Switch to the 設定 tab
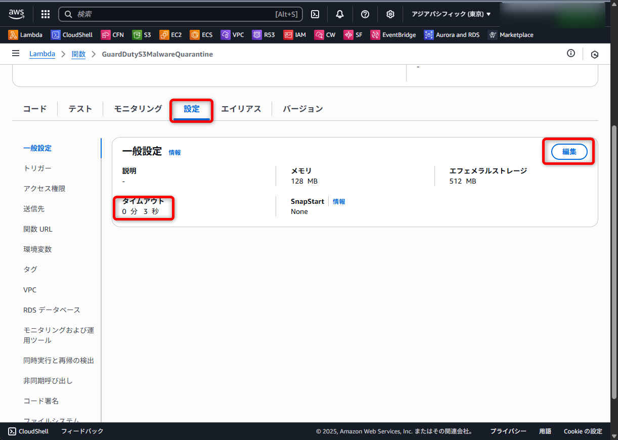Image resolution: width=618 pixels, height=440 pixels. click(192, 109)
